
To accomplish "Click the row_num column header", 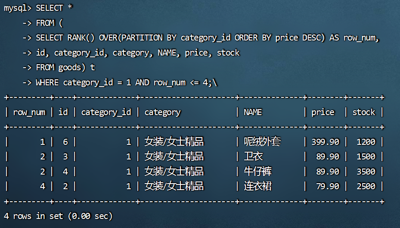I will coord(29,112).
